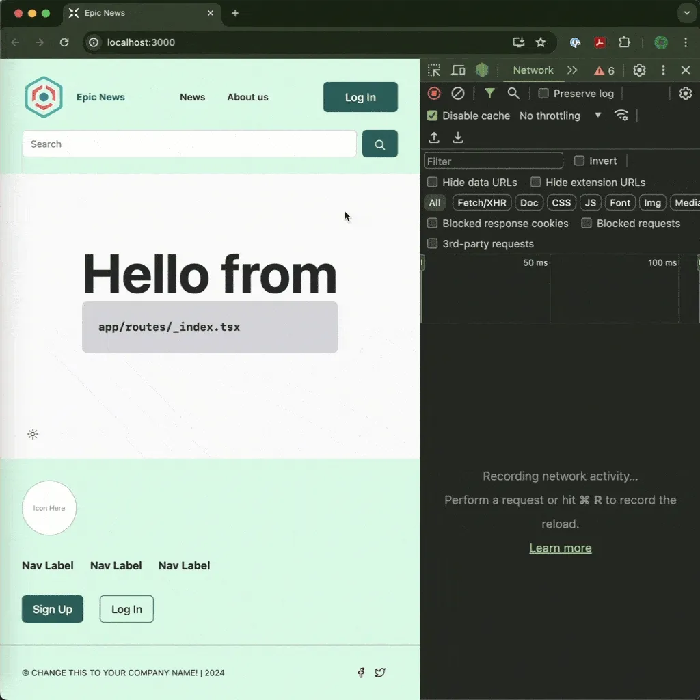Enable Hide extension URLs checkbox

point(535,182)
